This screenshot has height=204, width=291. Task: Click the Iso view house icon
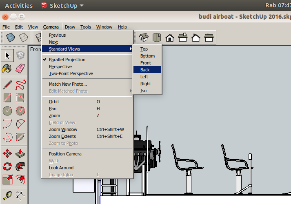[x=144, y=38]
